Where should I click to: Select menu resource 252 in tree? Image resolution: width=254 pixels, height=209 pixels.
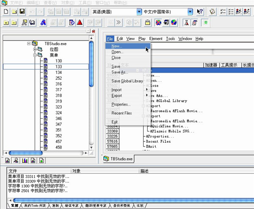pos(58,78)
